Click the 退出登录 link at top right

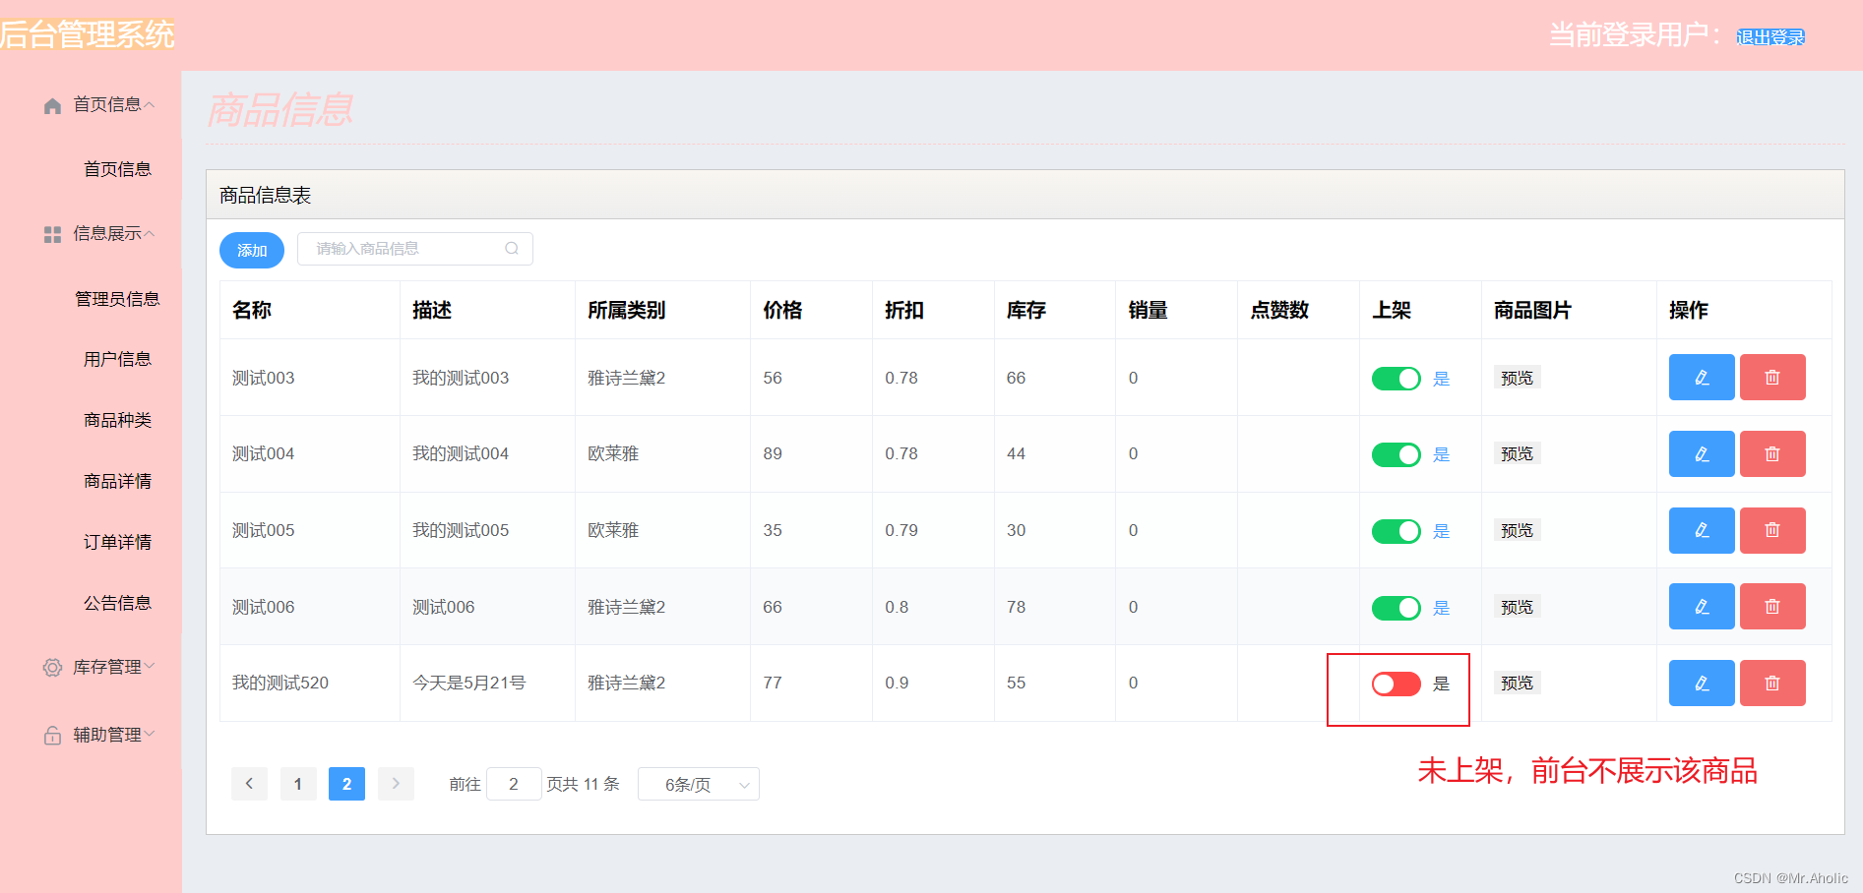pos(1771,36)
